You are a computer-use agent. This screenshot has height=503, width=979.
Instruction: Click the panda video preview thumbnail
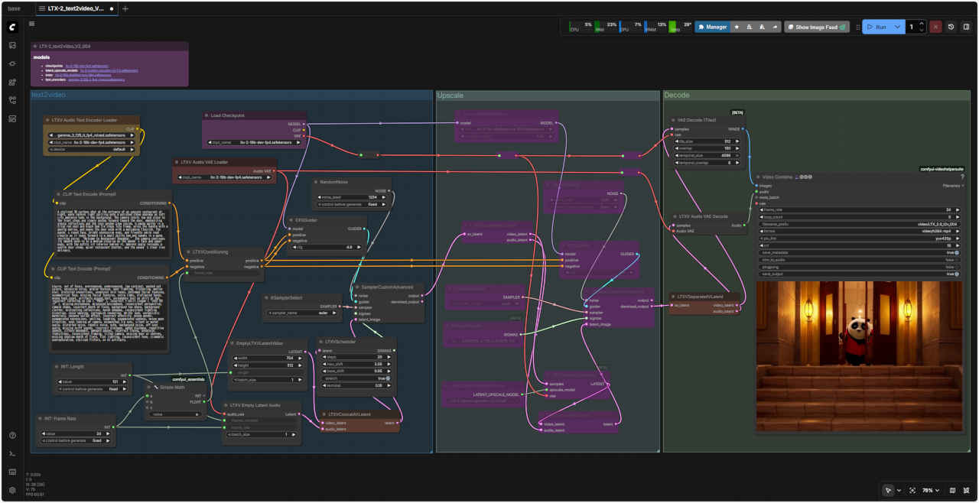(x=859, y=355)
